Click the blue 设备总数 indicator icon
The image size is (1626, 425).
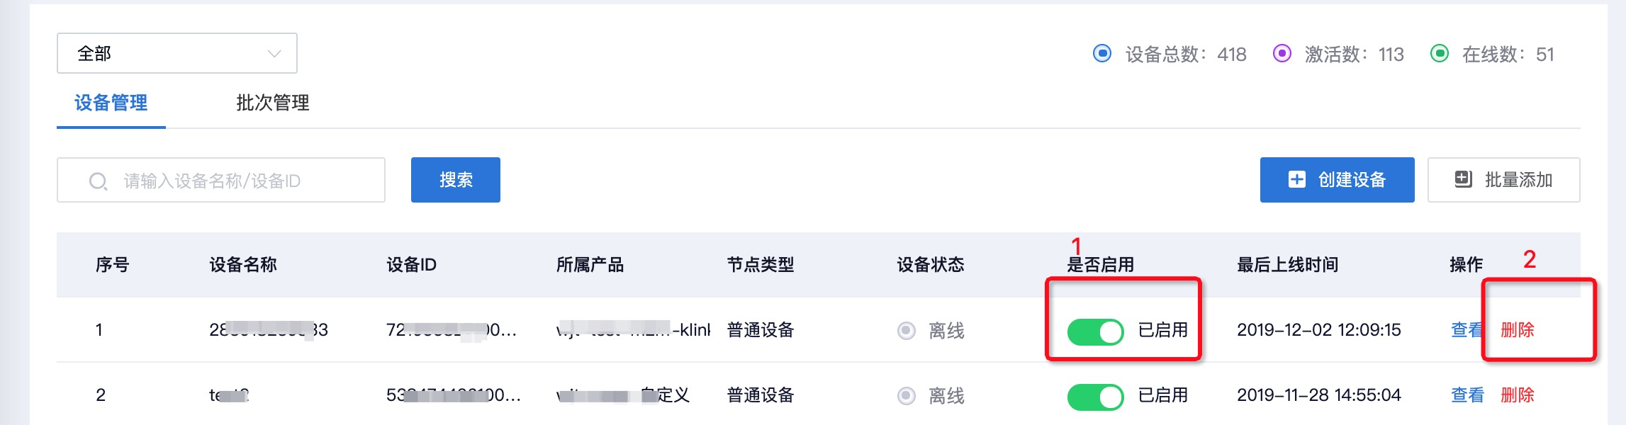(x=1102, y=54)
